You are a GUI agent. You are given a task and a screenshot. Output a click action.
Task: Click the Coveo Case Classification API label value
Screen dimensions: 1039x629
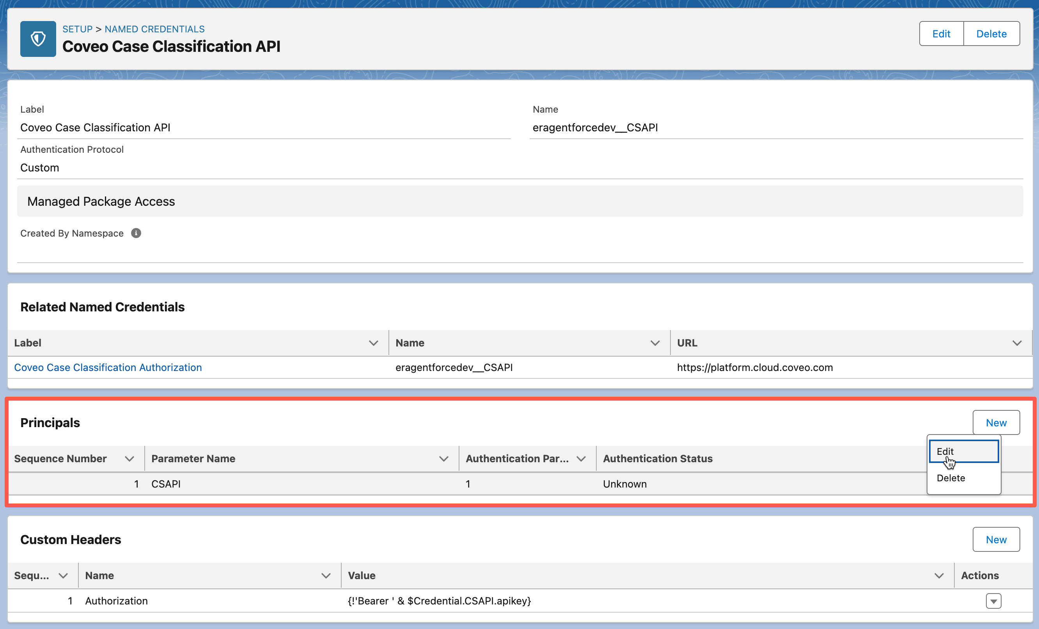coord(95,128)
